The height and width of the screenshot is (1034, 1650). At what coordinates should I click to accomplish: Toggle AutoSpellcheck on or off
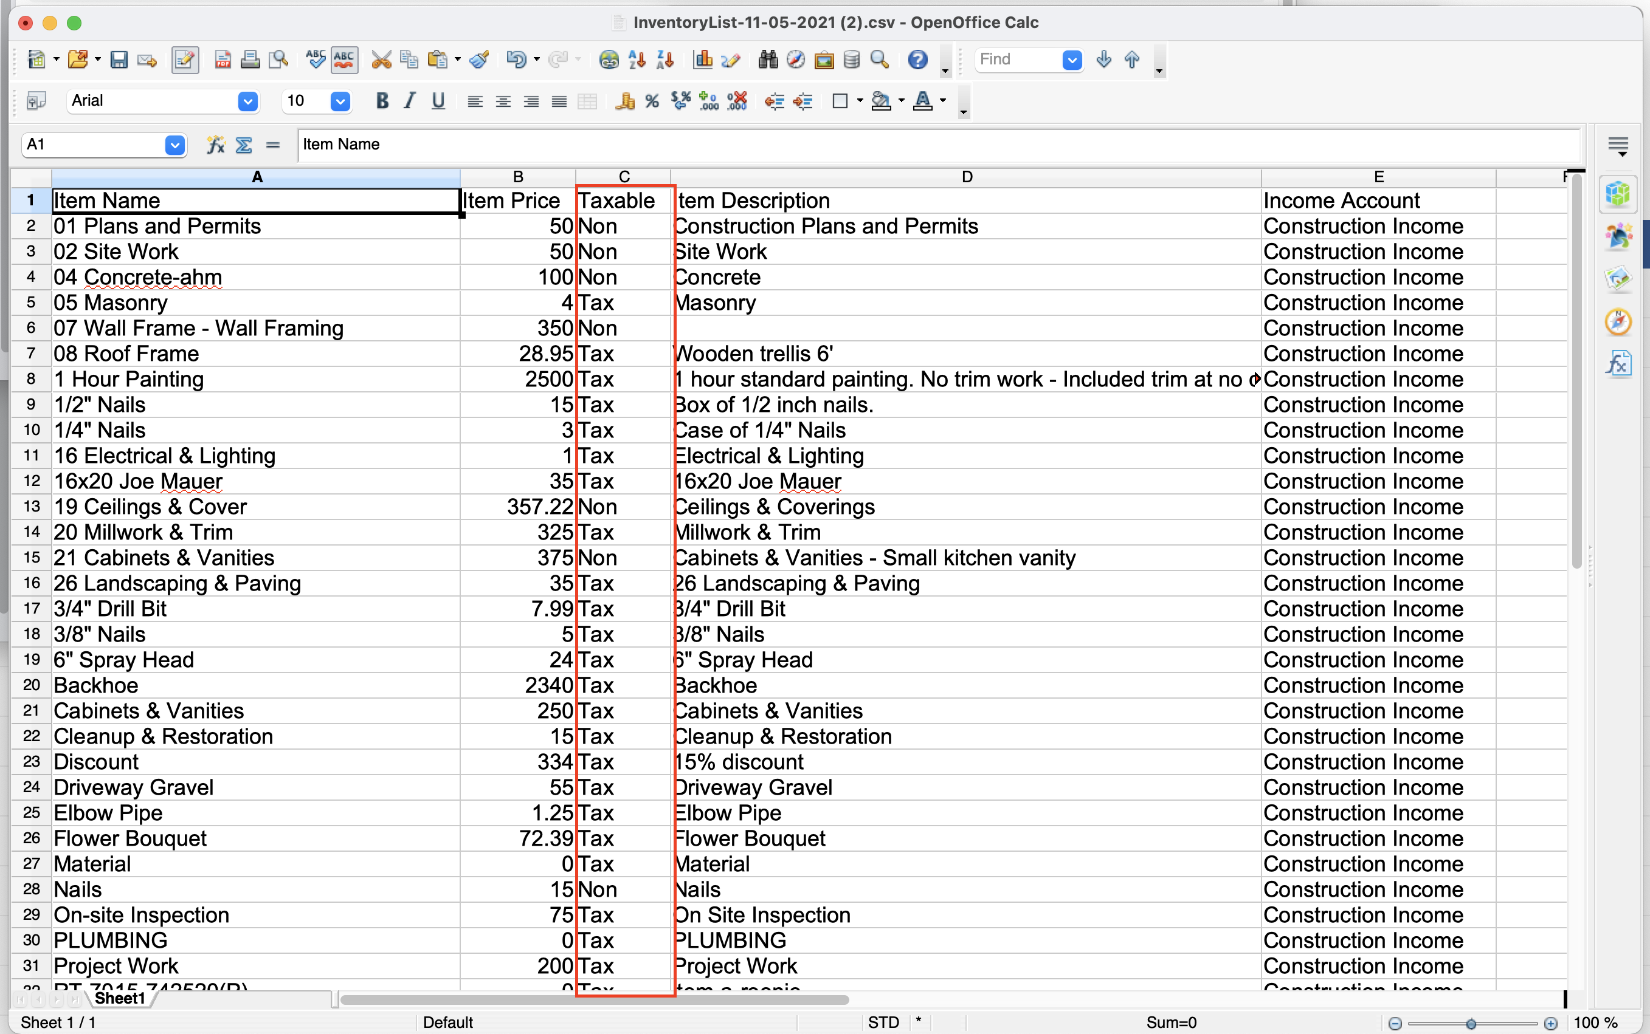pyautogui.click(x=344, y=60)
